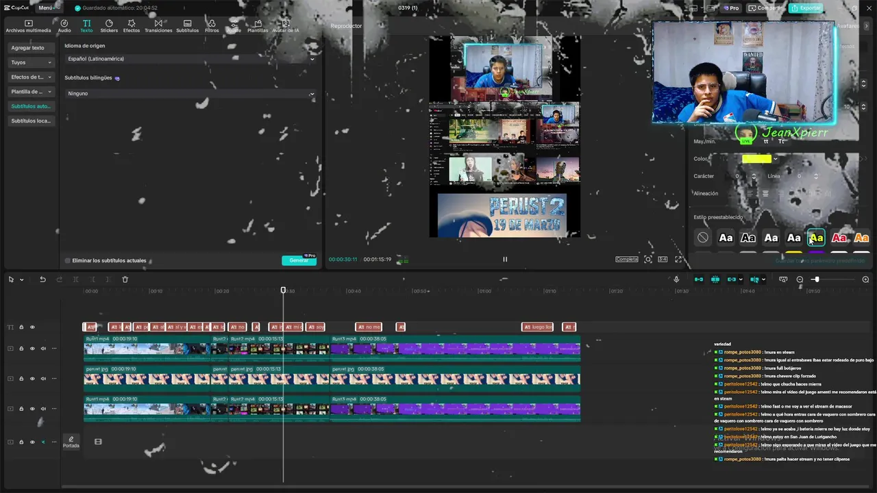Click the player zoom-scan icon

click(647, 260)
